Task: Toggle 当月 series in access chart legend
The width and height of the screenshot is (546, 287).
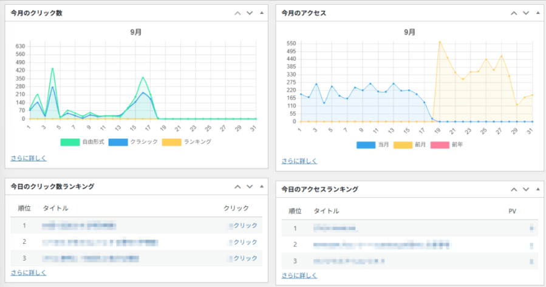Action: [372, 145]
